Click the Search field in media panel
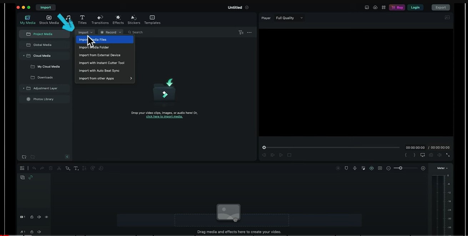 [x=137, y=32]
